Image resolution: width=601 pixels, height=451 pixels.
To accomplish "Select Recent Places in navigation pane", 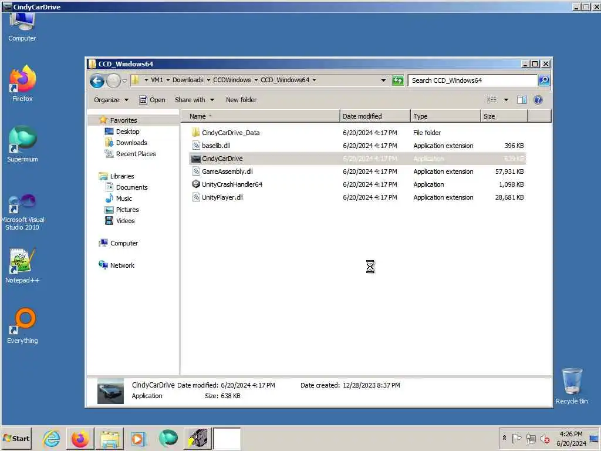I will pyautogui.click(x=136, y=154).
